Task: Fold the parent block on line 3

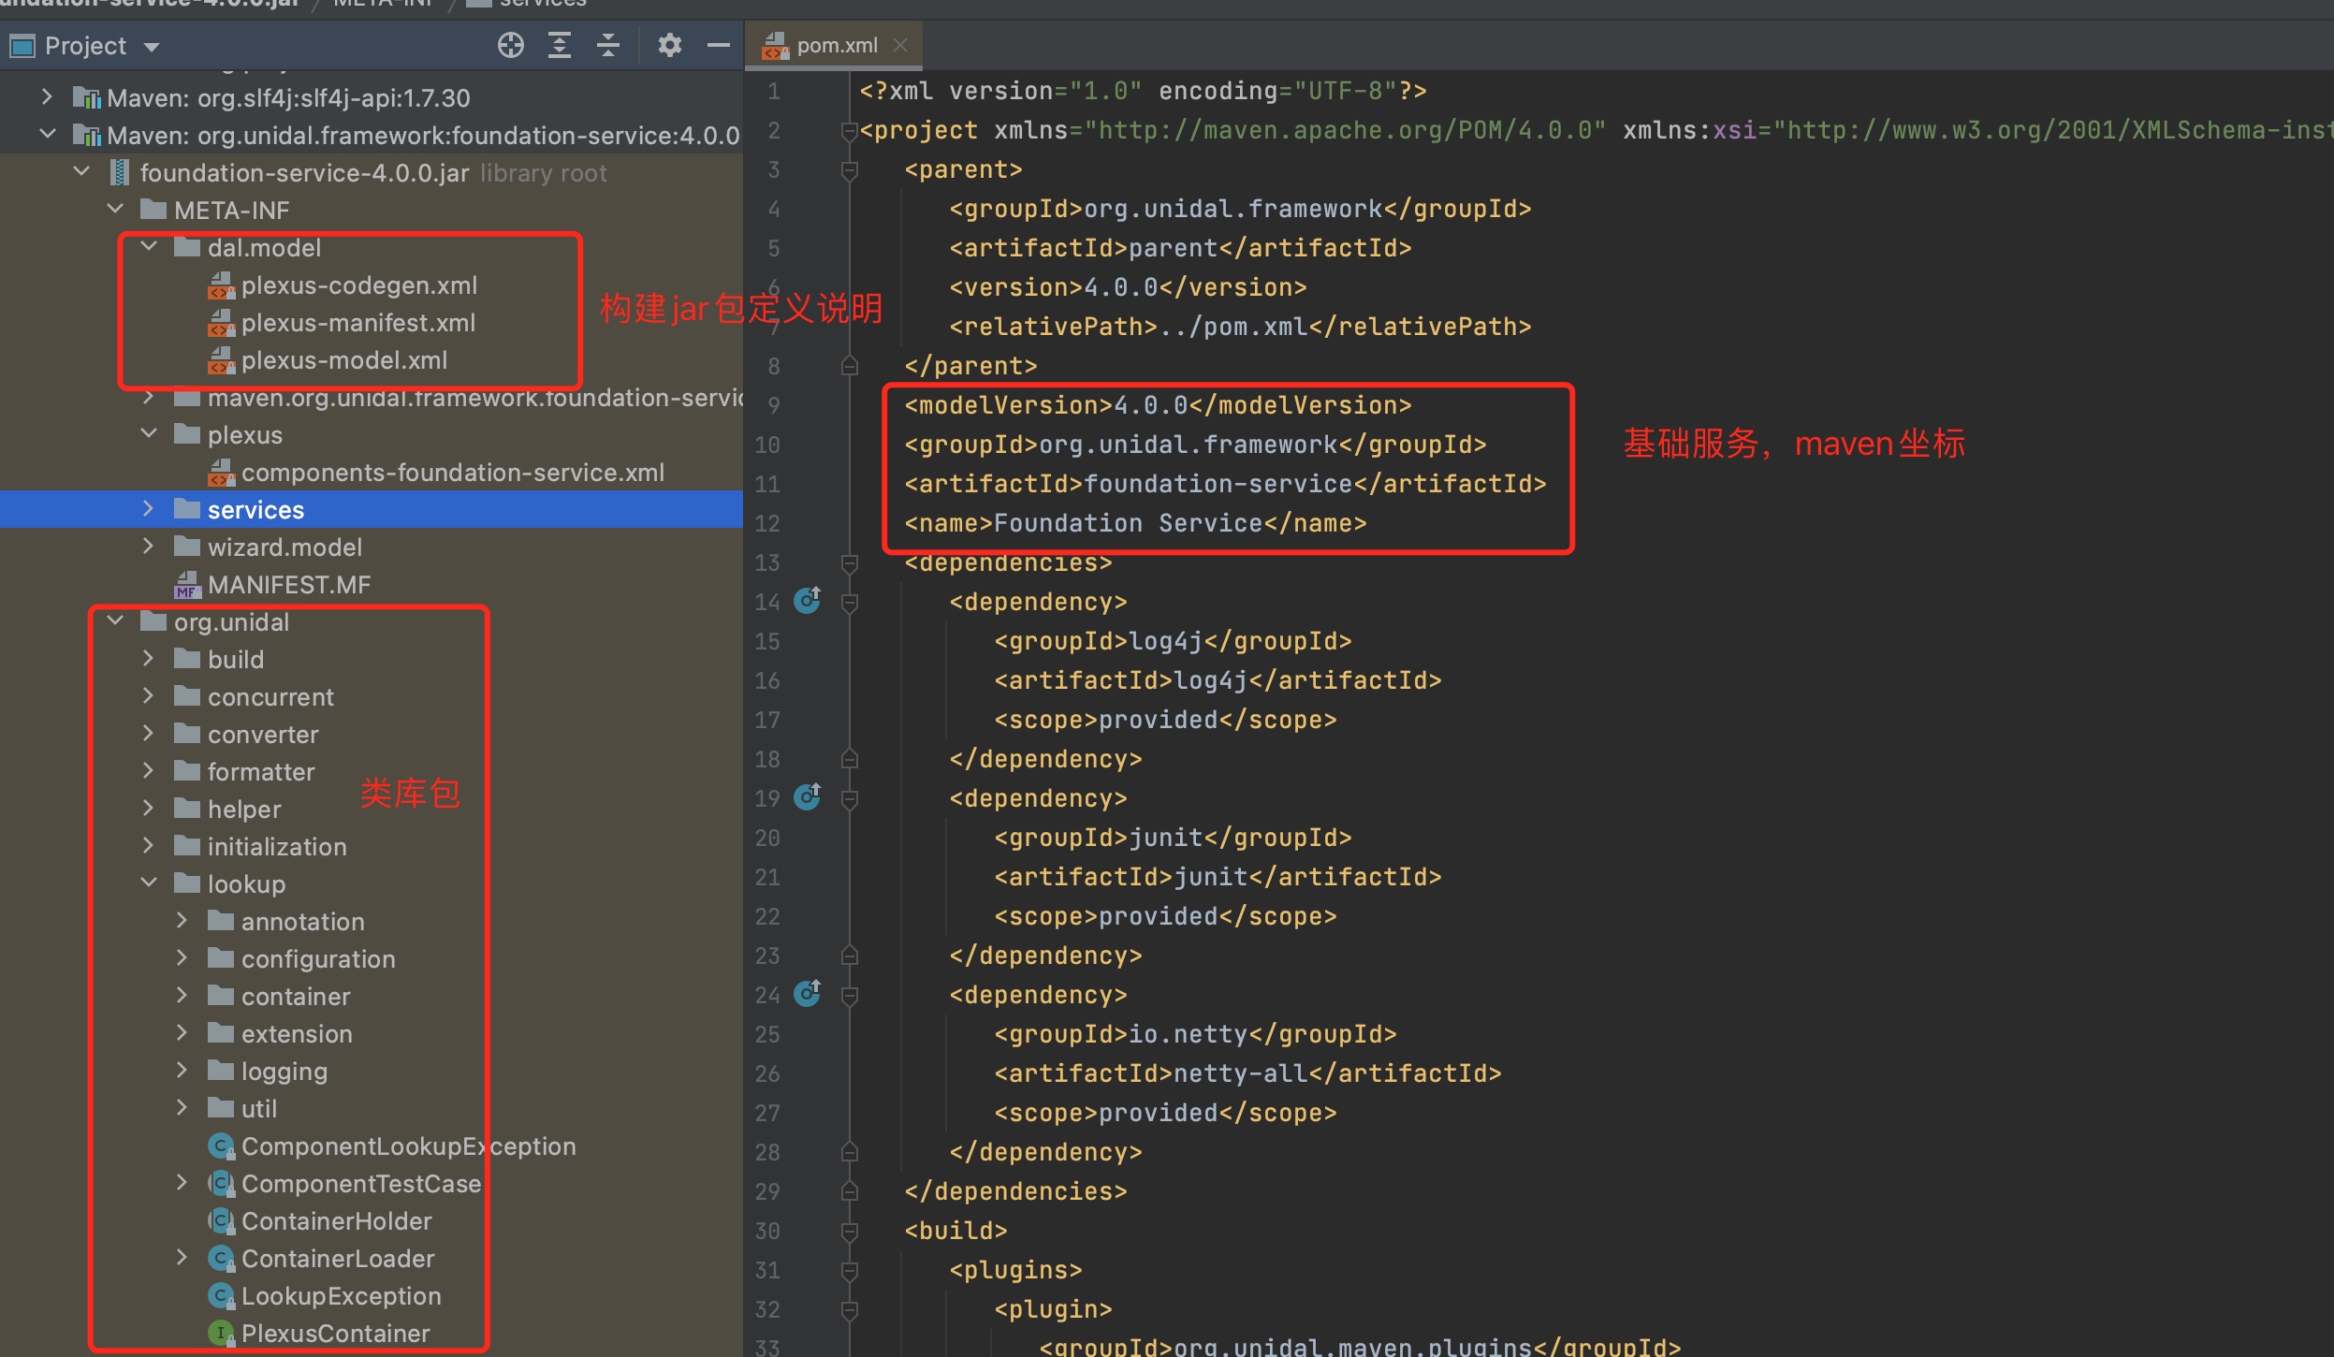Action: pyautogui.click(x=850, y=170)
